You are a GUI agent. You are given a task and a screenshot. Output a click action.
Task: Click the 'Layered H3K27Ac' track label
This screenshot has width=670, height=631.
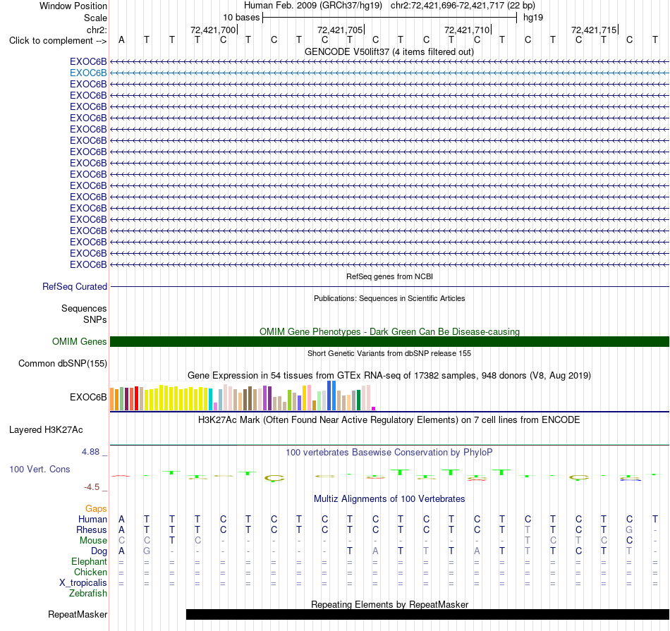tap(46, 430)
